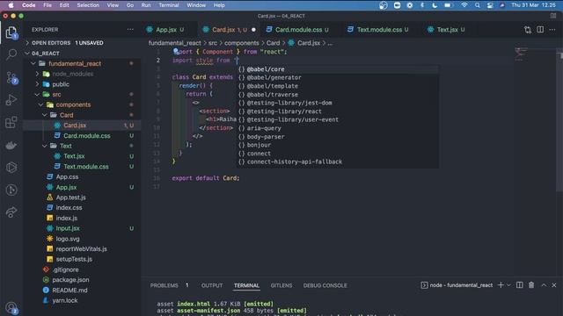
Task: Split the terminal panel
Action: tap(520, 285)
